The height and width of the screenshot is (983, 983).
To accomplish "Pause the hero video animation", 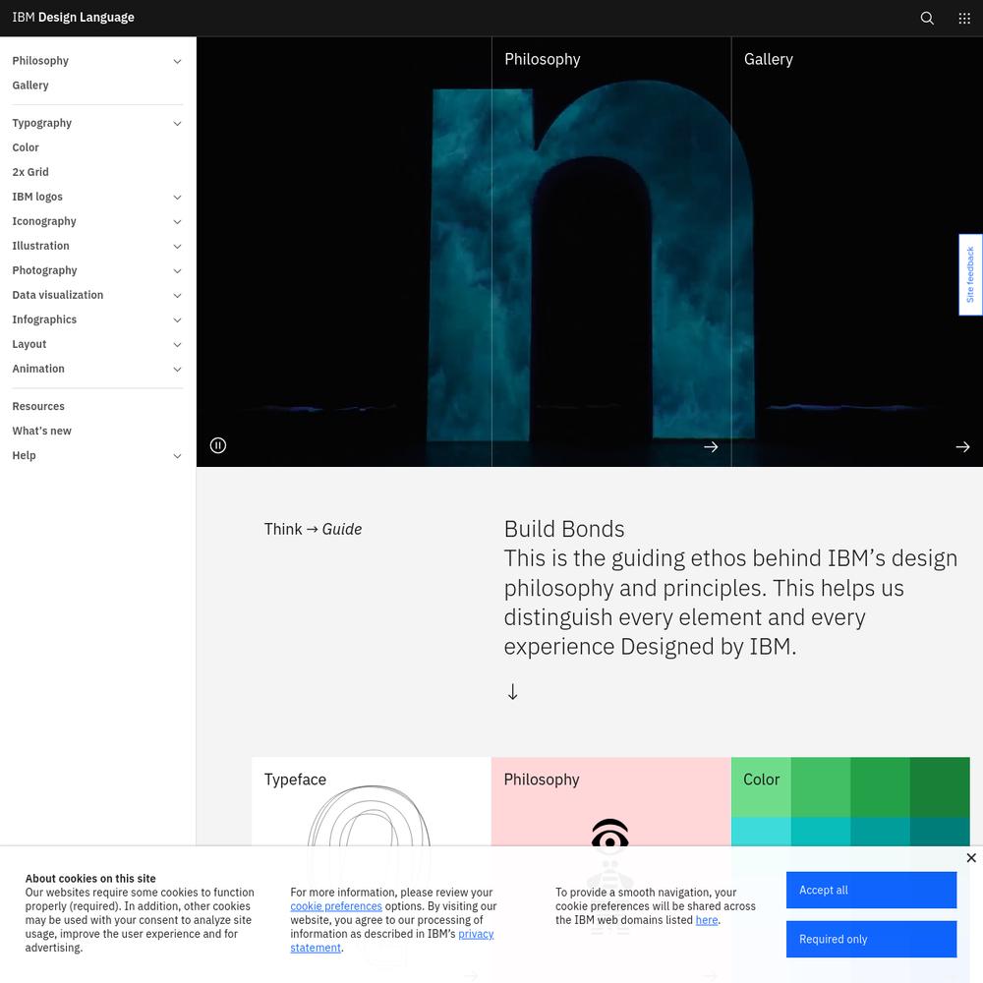I will tap(218, 445).
